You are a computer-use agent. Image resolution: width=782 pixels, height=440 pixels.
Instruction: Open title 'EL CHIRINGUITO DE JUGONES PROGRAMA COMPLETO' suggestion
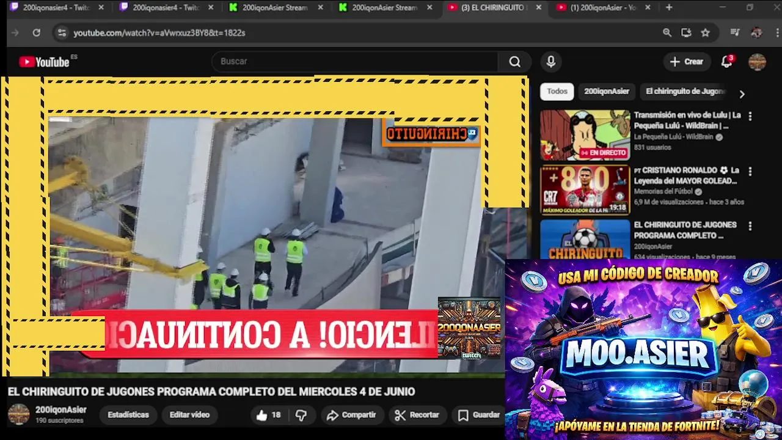[685, 230]
